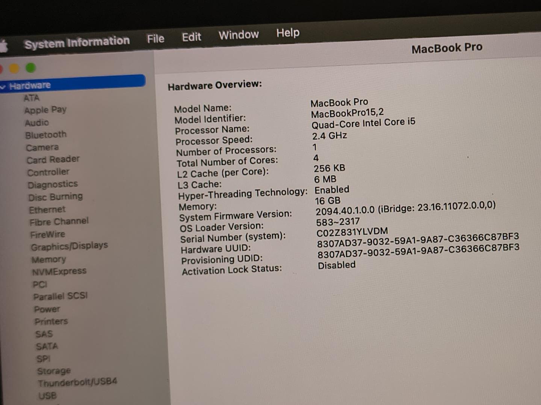Select the Hardware category row
This screenshot has height=405, width=541.
pyautogui.click(x=73, y=83)
